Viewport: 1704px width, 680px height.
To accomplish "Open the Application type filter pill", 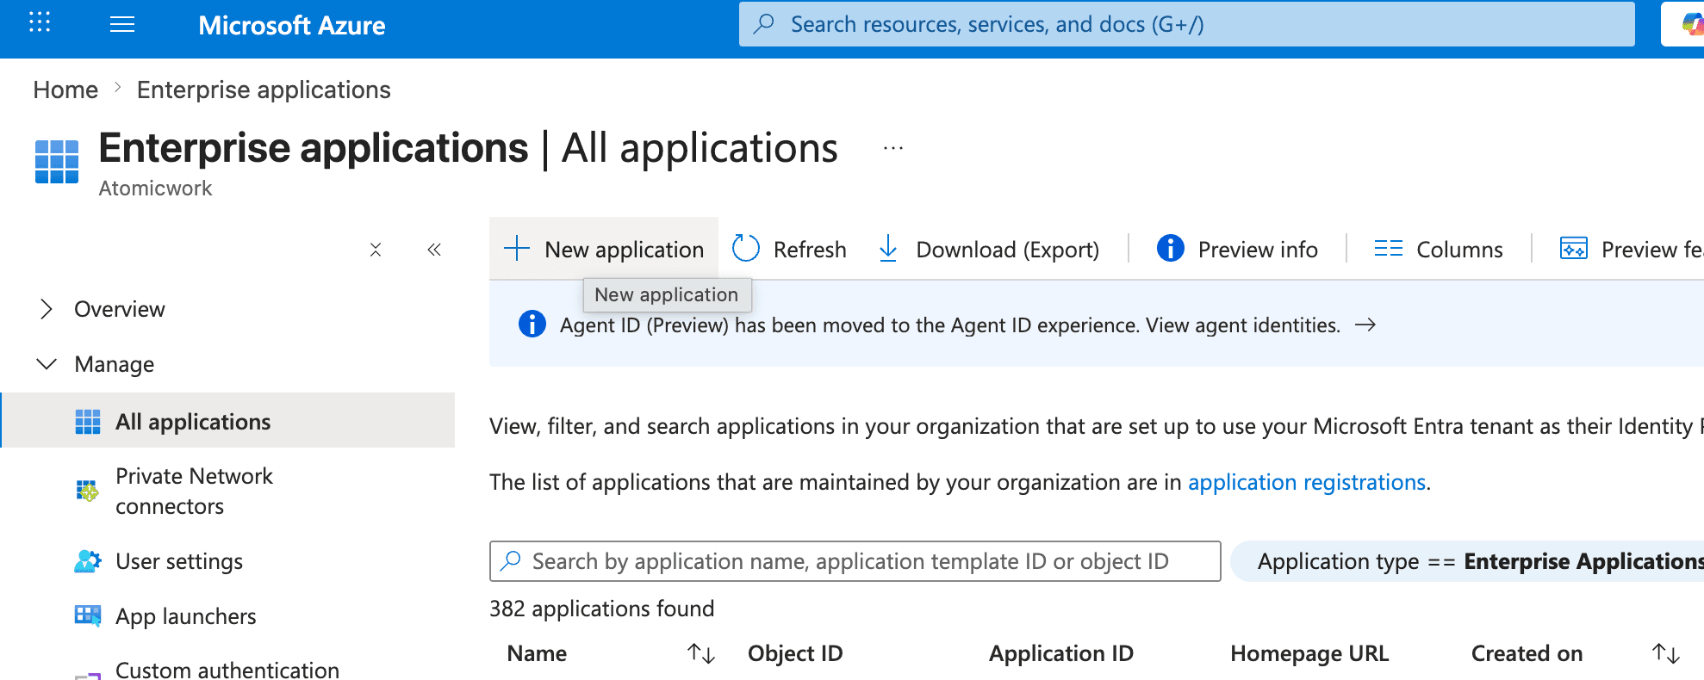I will [x=1467, y=561].
